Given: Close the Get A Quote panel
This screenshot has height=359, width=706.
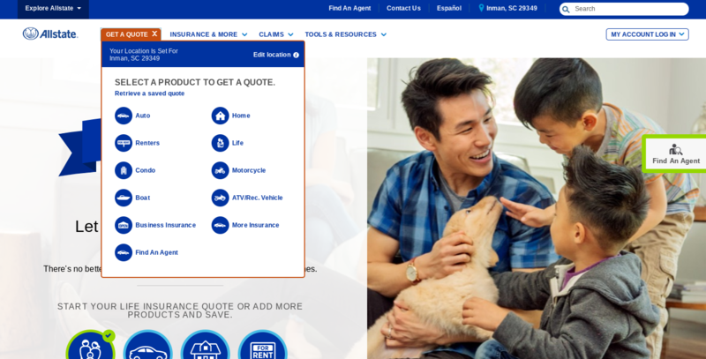Looking at the screenshot, I should click(x=154, y=34).
